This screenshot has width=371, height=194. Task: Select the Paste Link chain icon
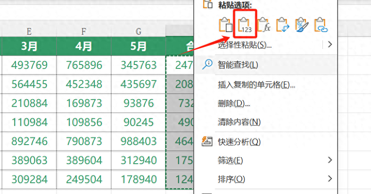click(x=321, y=25)
